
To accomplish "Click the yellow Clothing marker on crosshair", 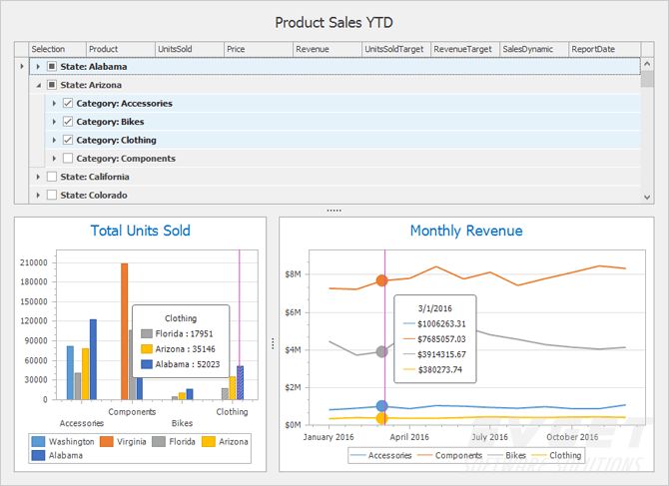I will click(x=381, y=419).
